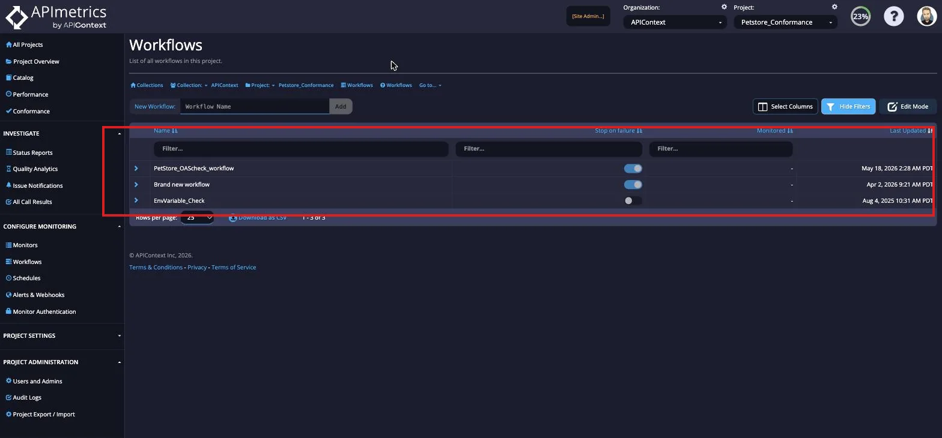Click the Name filter field
The width and height of the screenshot is (942, 438).
point(301,148)
